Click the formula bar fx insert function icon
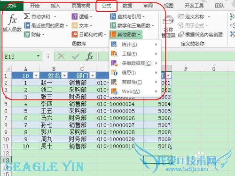 89,56
